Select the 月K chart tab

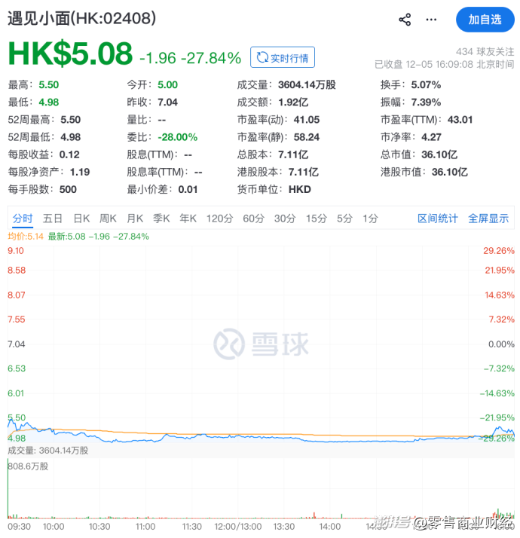(x=135, y=219)
